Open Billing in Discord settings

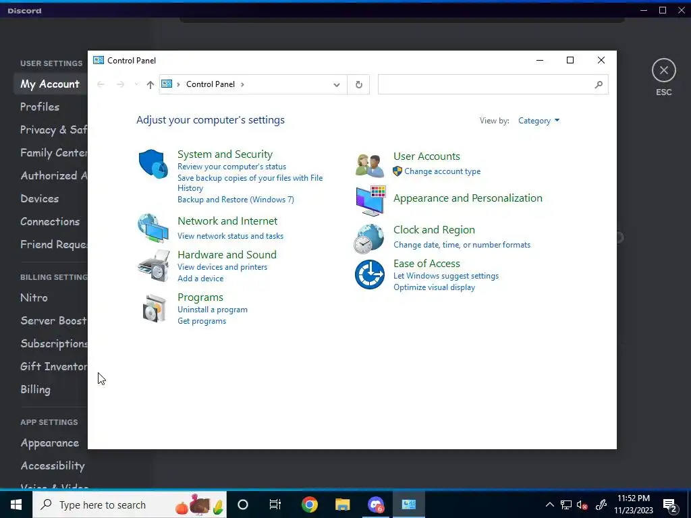35,389
